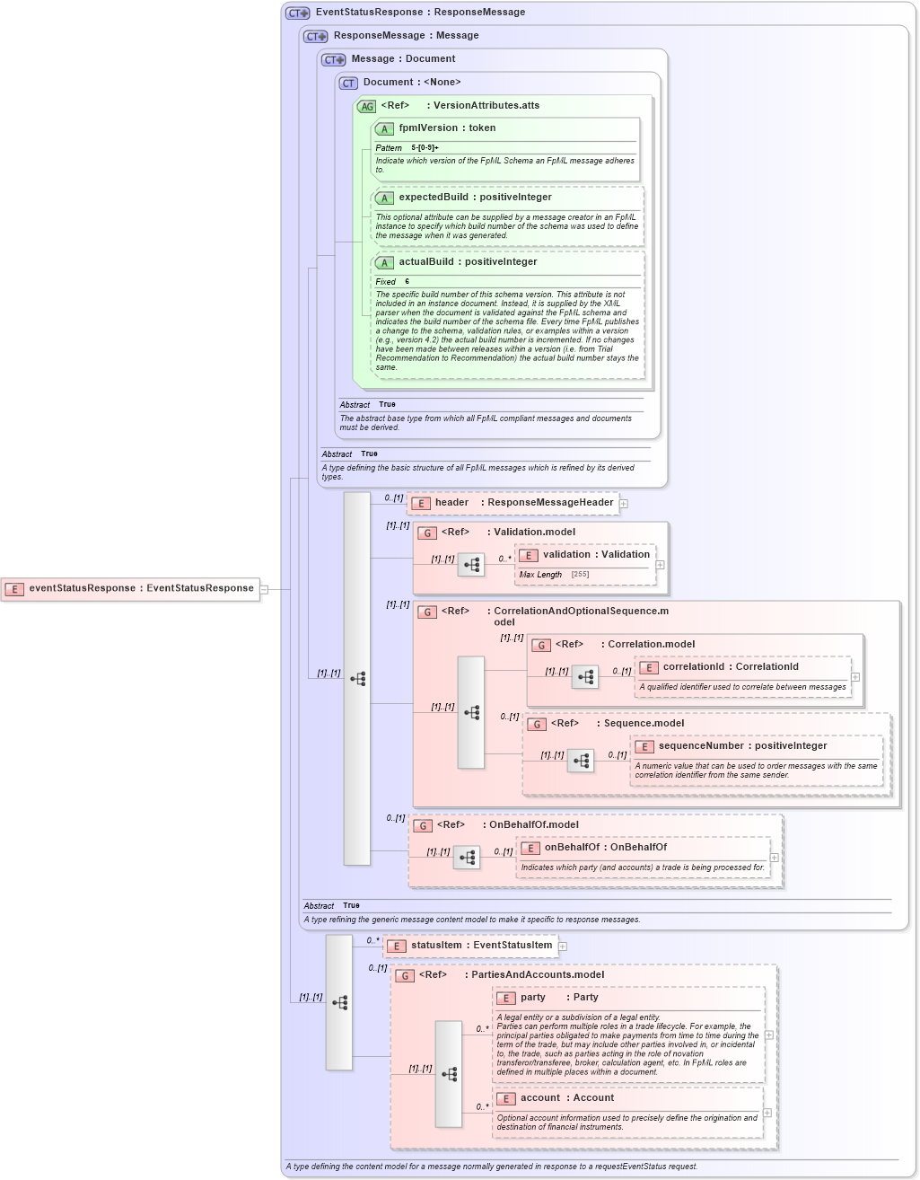Select the 'ResponseMessage : Message' type title
Screen dimensions: 920x1180
tap(407, 36)
